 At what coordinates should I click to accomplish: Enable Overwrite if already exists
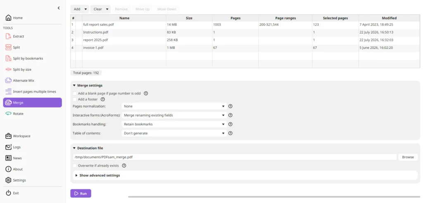(x=75, y=165)
